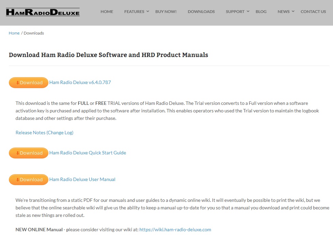Open Ham Radio Deluxe Quick Start Guide link
Image resolution: width=333 pixels, height=235 pixels.
[x=87, y=153]
